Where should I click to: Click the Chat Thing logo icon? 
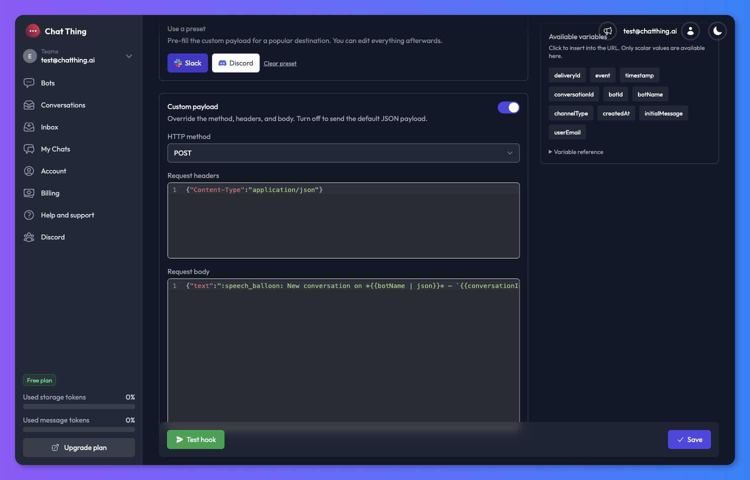(32, 31)
